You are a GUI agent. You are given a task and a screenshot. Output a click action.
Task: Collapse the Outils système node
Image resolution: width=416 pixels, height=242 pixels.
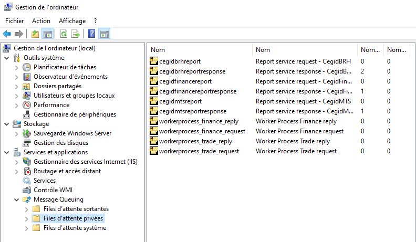[6, 58]
